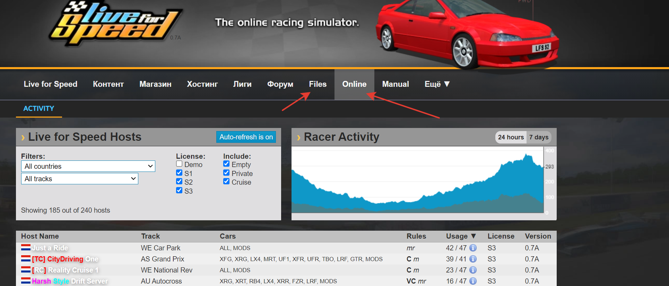Click the '39 / 41' usage value
The width and height of the screenshot is (669, 286).
[x=456, y=259]
